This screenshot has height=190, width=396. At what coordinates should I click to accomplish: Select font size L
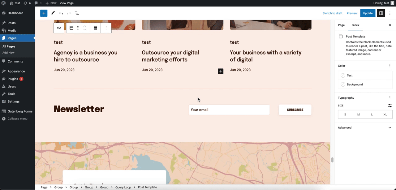pos(372,114)
